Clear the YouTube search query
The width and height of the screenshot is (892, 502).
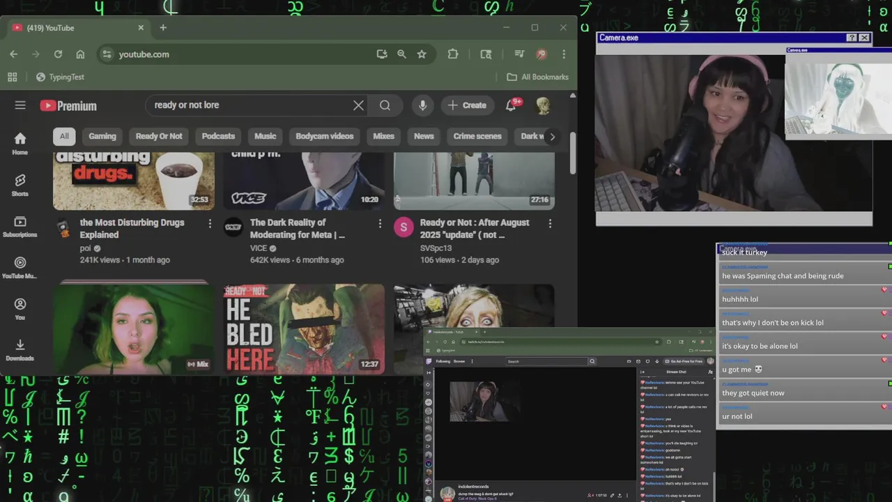tap(358, 105)
